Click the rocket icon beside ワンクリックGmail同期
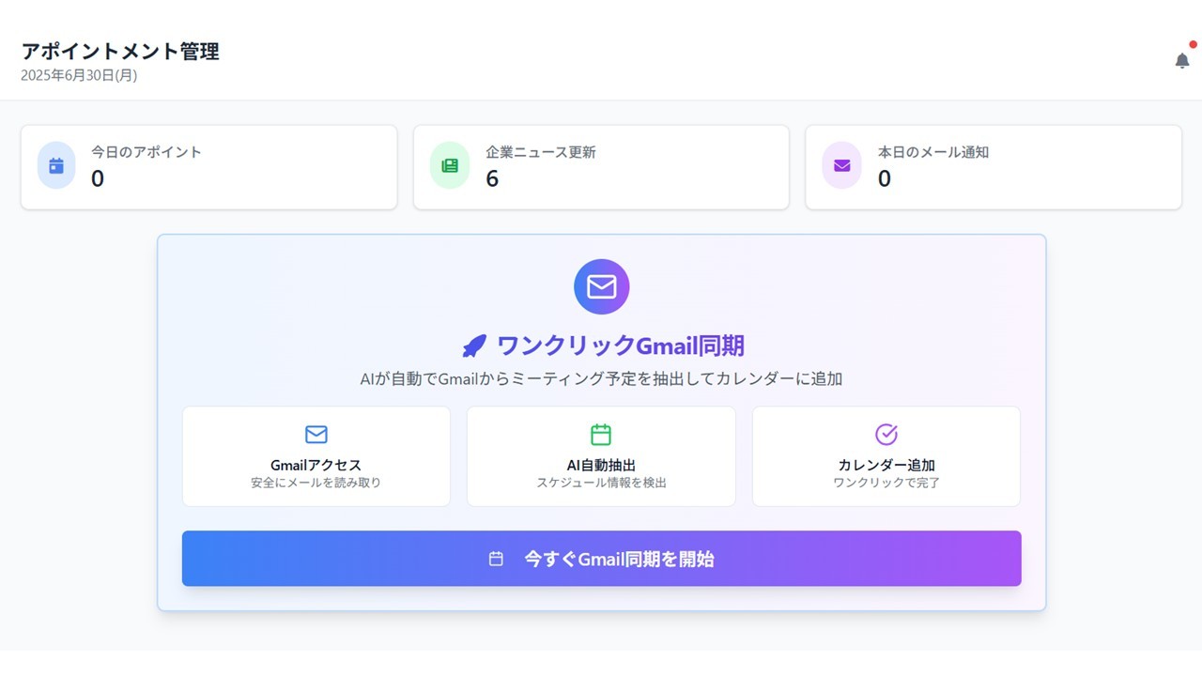Viewport: 1202px width, 676px height. [473, 346]
